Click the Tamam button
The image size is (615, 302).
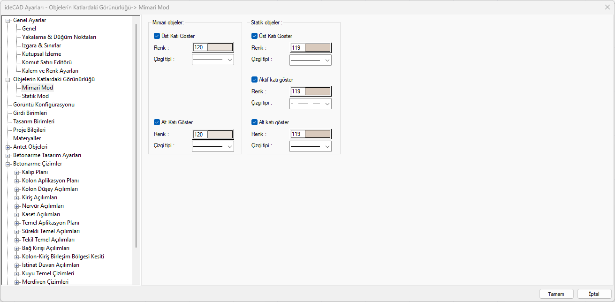click(x=556, y=294)
